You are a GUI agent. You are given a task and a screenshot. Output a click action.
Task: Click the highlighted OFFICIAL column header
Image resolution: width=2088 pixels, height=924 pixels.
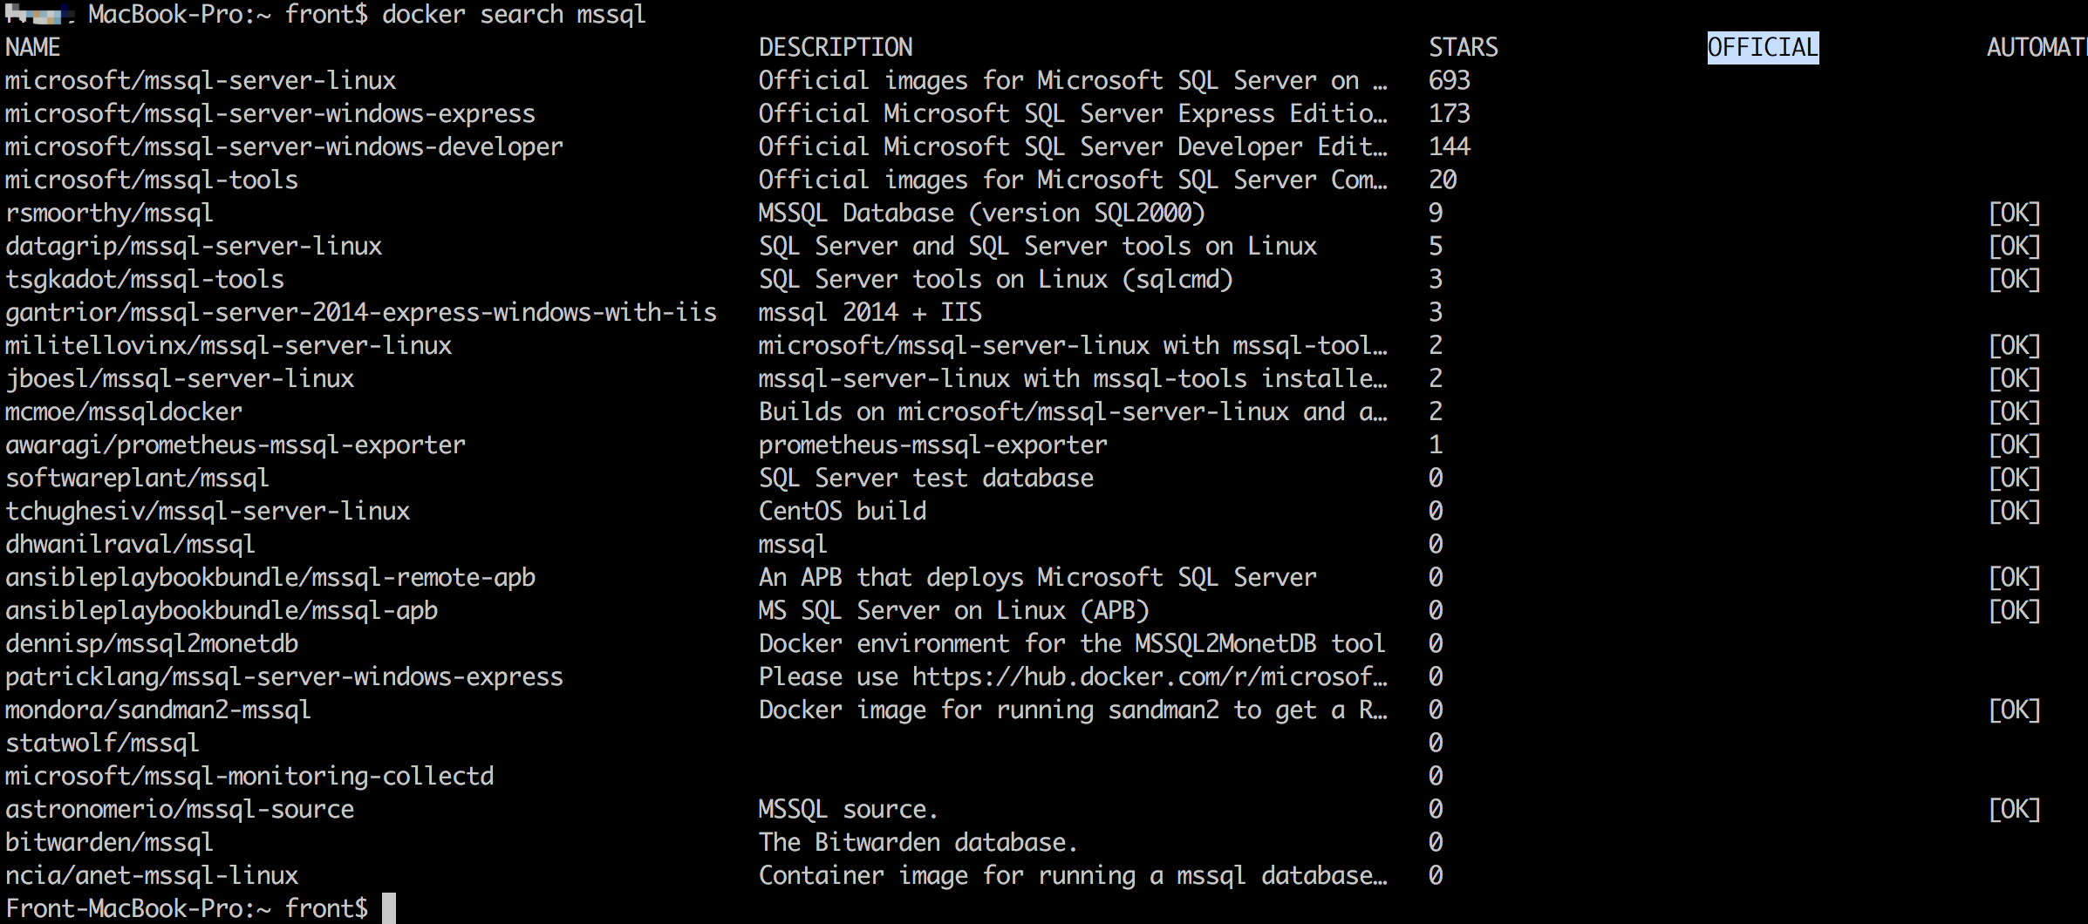point(1763,47)
